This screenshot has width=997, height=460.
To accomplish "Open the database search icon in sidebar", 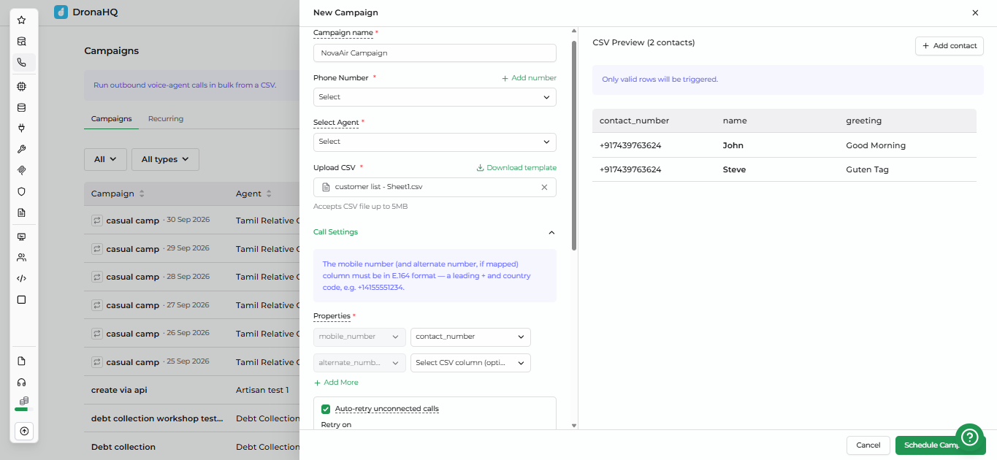I will coord(21,41).
